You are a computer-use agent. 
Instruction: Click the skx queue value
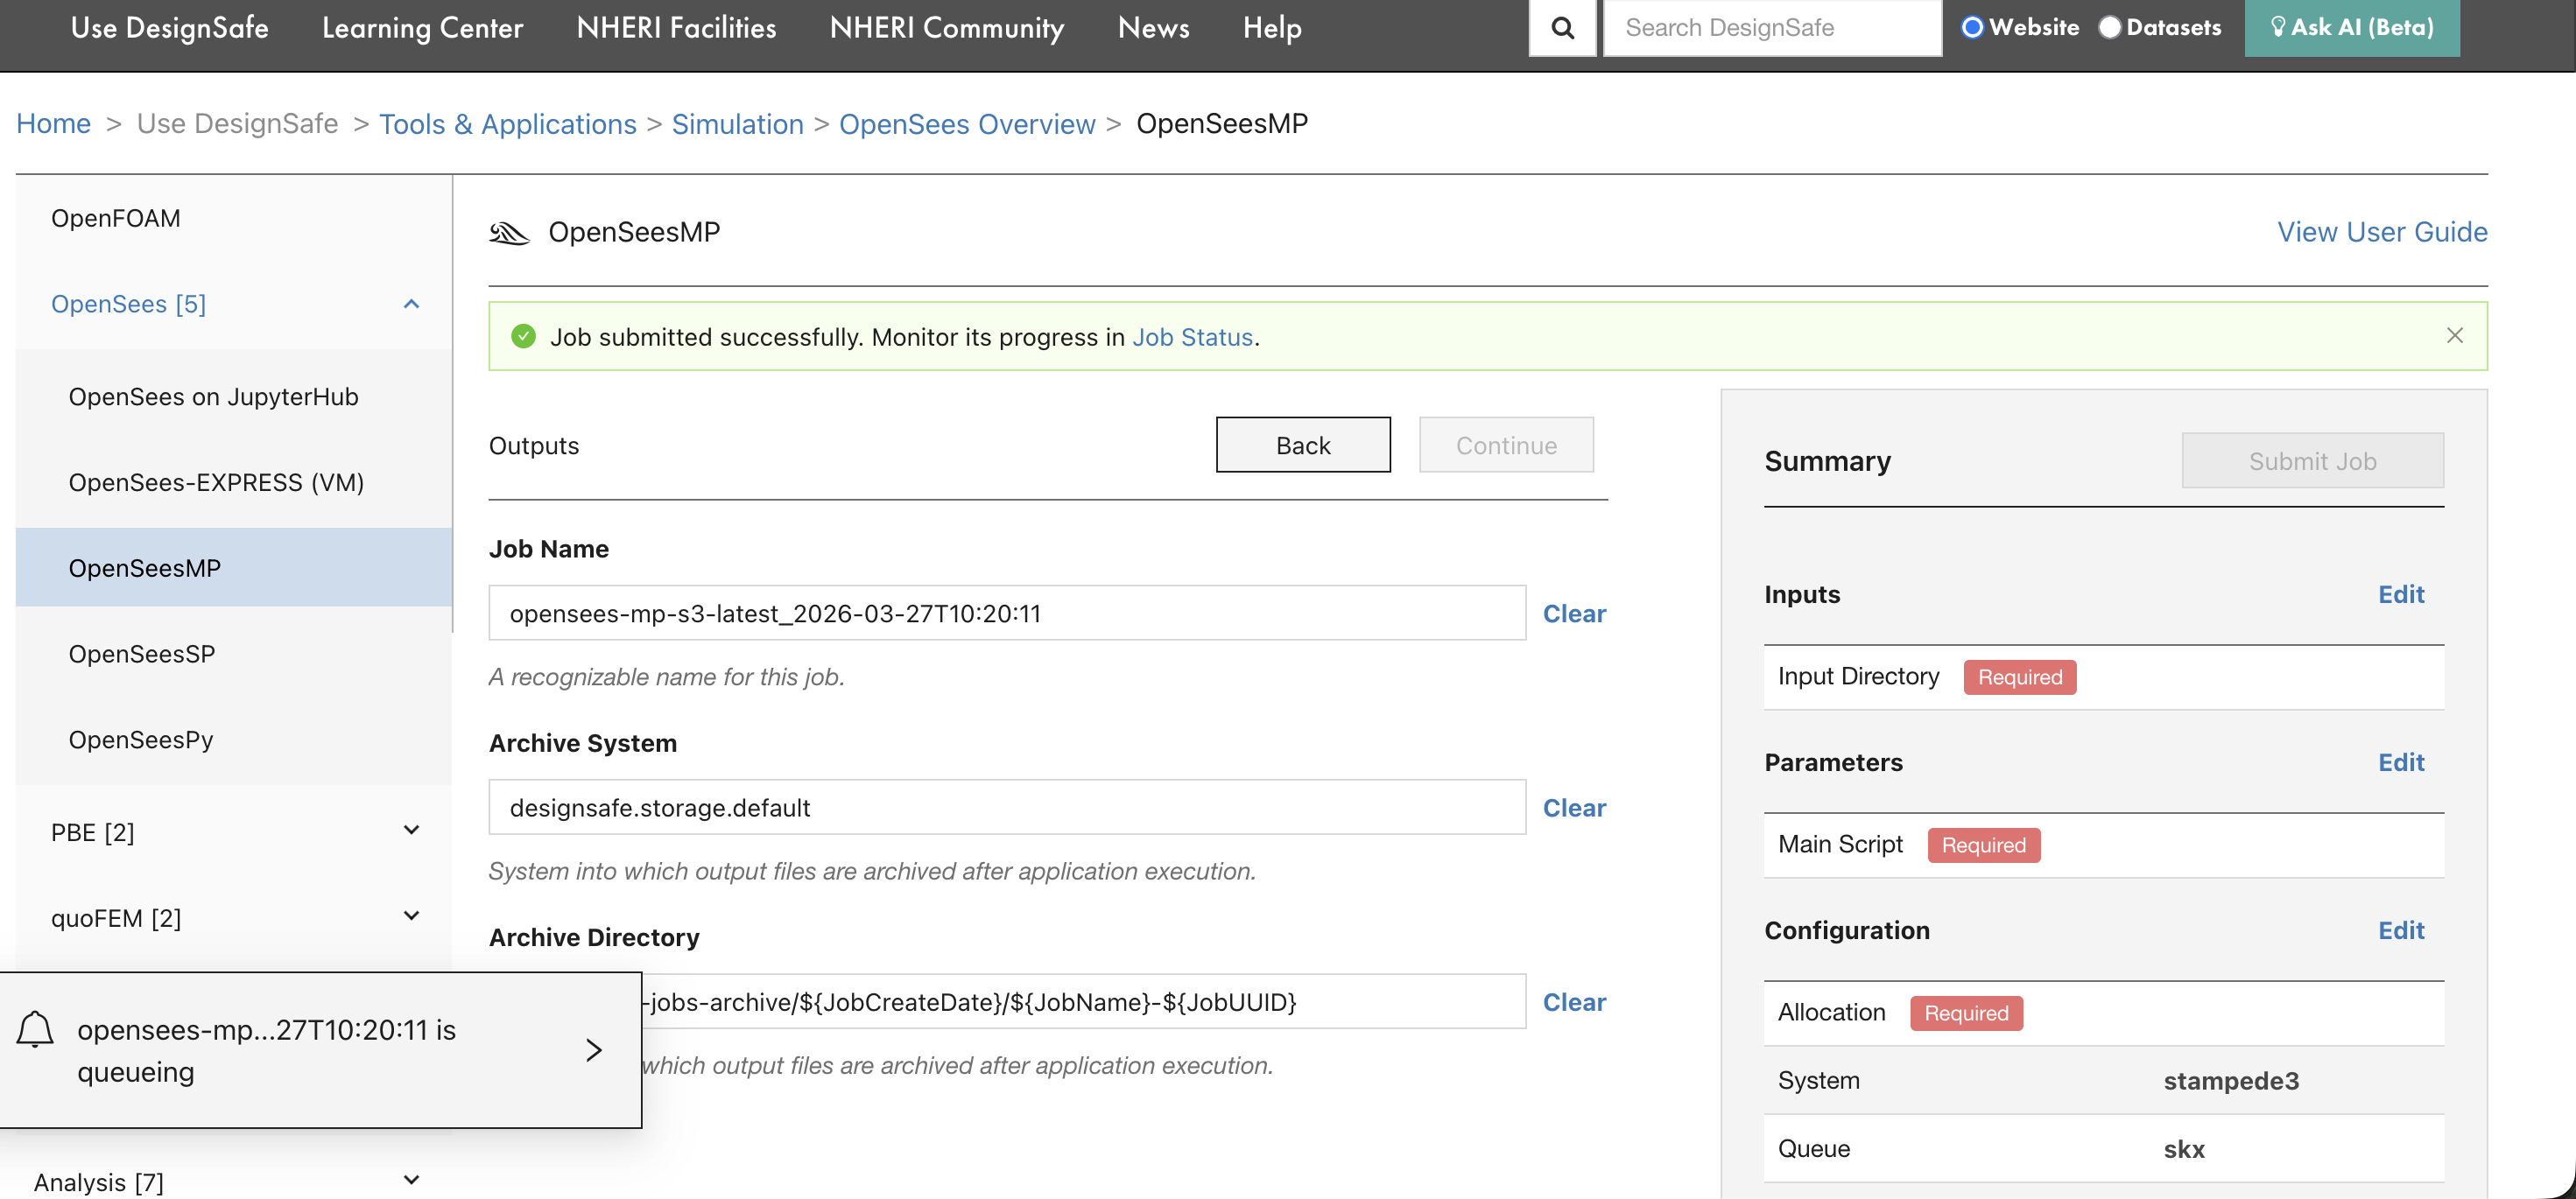tap(2184, 1149)
